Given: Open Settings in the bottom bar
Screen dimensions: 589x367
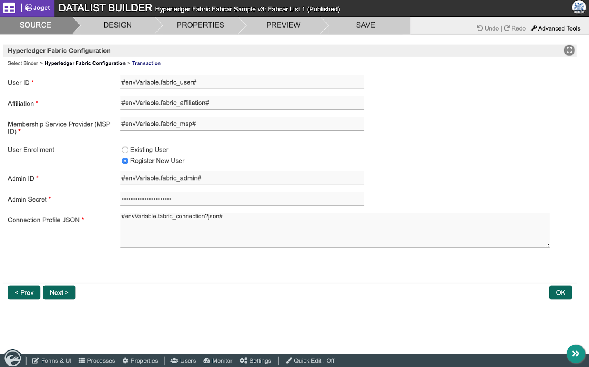Looking at the screenshot, I should pos(255,361).
